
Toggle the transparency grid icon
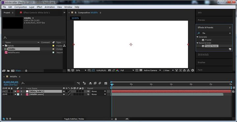(x=141, y=70)
